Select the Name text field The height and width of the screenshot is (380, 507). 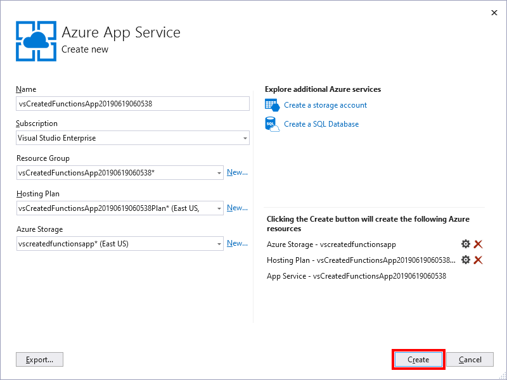tap(132, 103)
